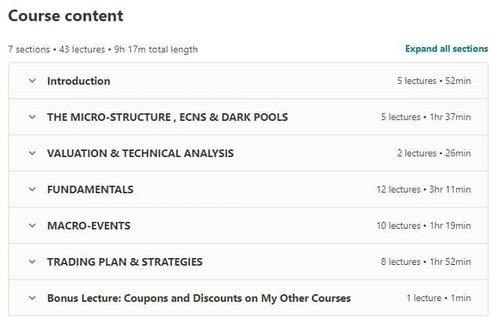Expand the Bonus Lecture chevron arrow

point(32,298)
